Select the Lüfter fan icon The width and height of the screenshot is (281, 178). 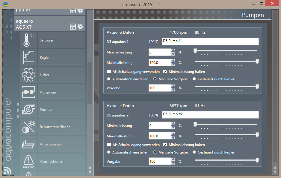click(29, 75)
